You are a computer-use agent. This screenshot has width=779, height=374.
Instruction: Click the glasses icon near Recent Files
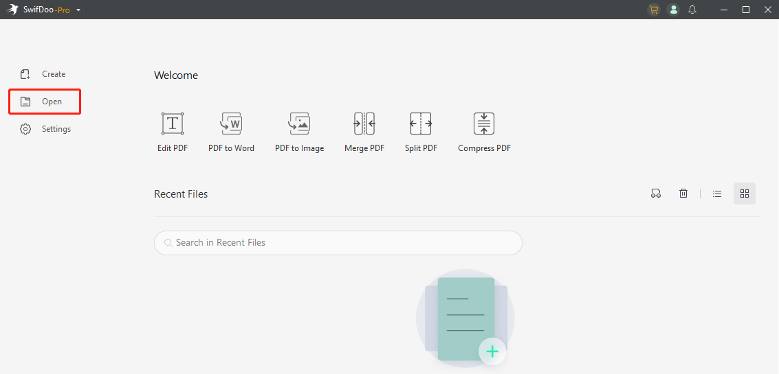point(656,194)
